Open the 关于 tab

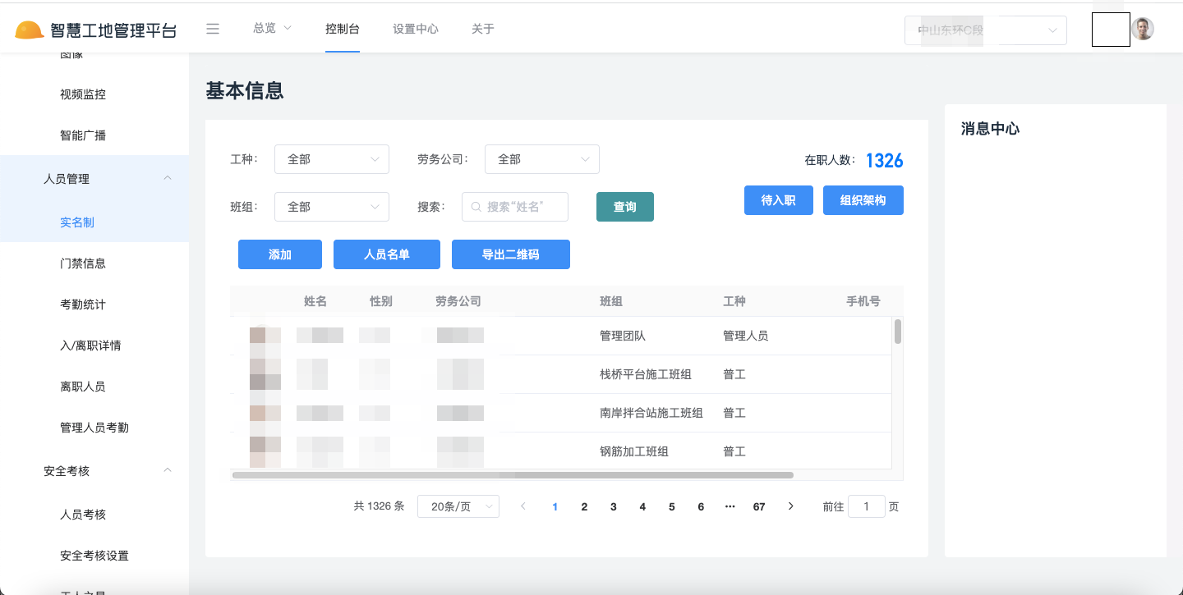[x=483, y=29]
